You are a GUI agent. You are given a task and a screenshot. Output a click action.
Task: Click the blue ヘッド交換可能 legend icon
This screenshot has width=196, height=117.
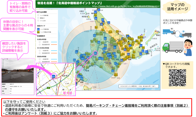point(38,29)
